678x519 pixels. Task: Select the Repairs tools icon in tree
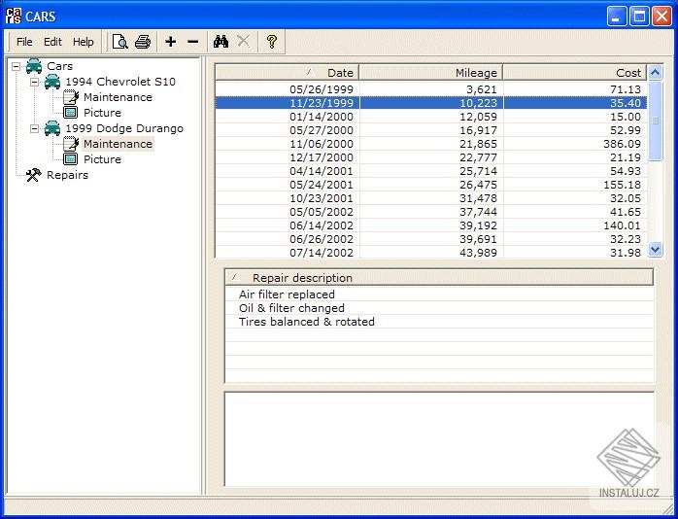(x=33, y=175)
